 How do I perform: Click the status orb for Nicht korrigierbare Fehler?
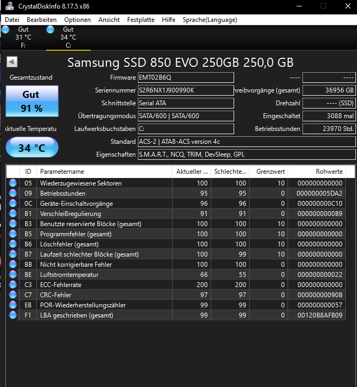13,265
